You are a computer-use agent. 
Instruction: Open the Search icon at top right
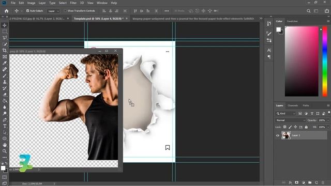pos(308,11)
